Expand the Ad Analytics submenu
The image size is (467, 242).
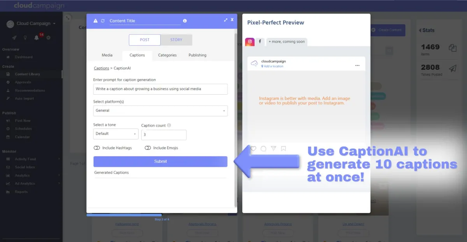[59, 184]
